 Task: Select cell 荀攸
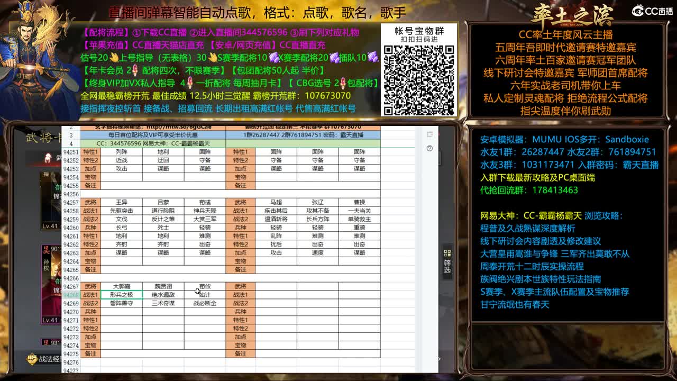click(x=205, y=286)
